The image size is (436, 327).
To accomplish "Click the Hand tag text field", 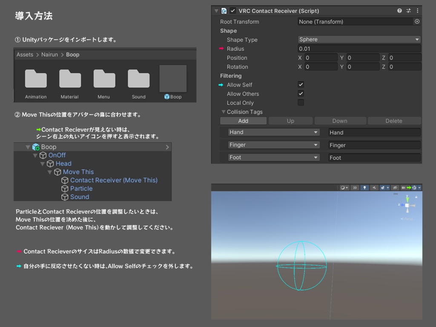I will [374, 132].
